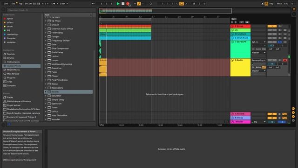
Task: Toggle Post button on B Delay return
Action: tap(284, 118)
